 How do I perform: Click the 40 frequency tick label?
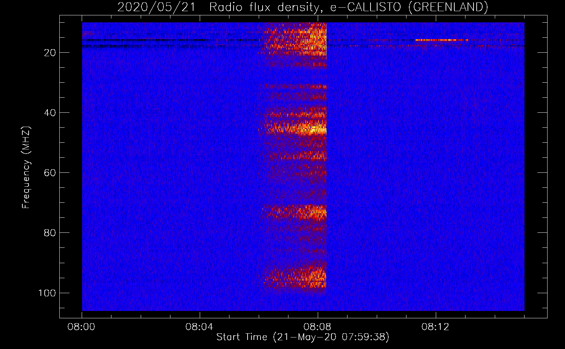click(50, 113)
